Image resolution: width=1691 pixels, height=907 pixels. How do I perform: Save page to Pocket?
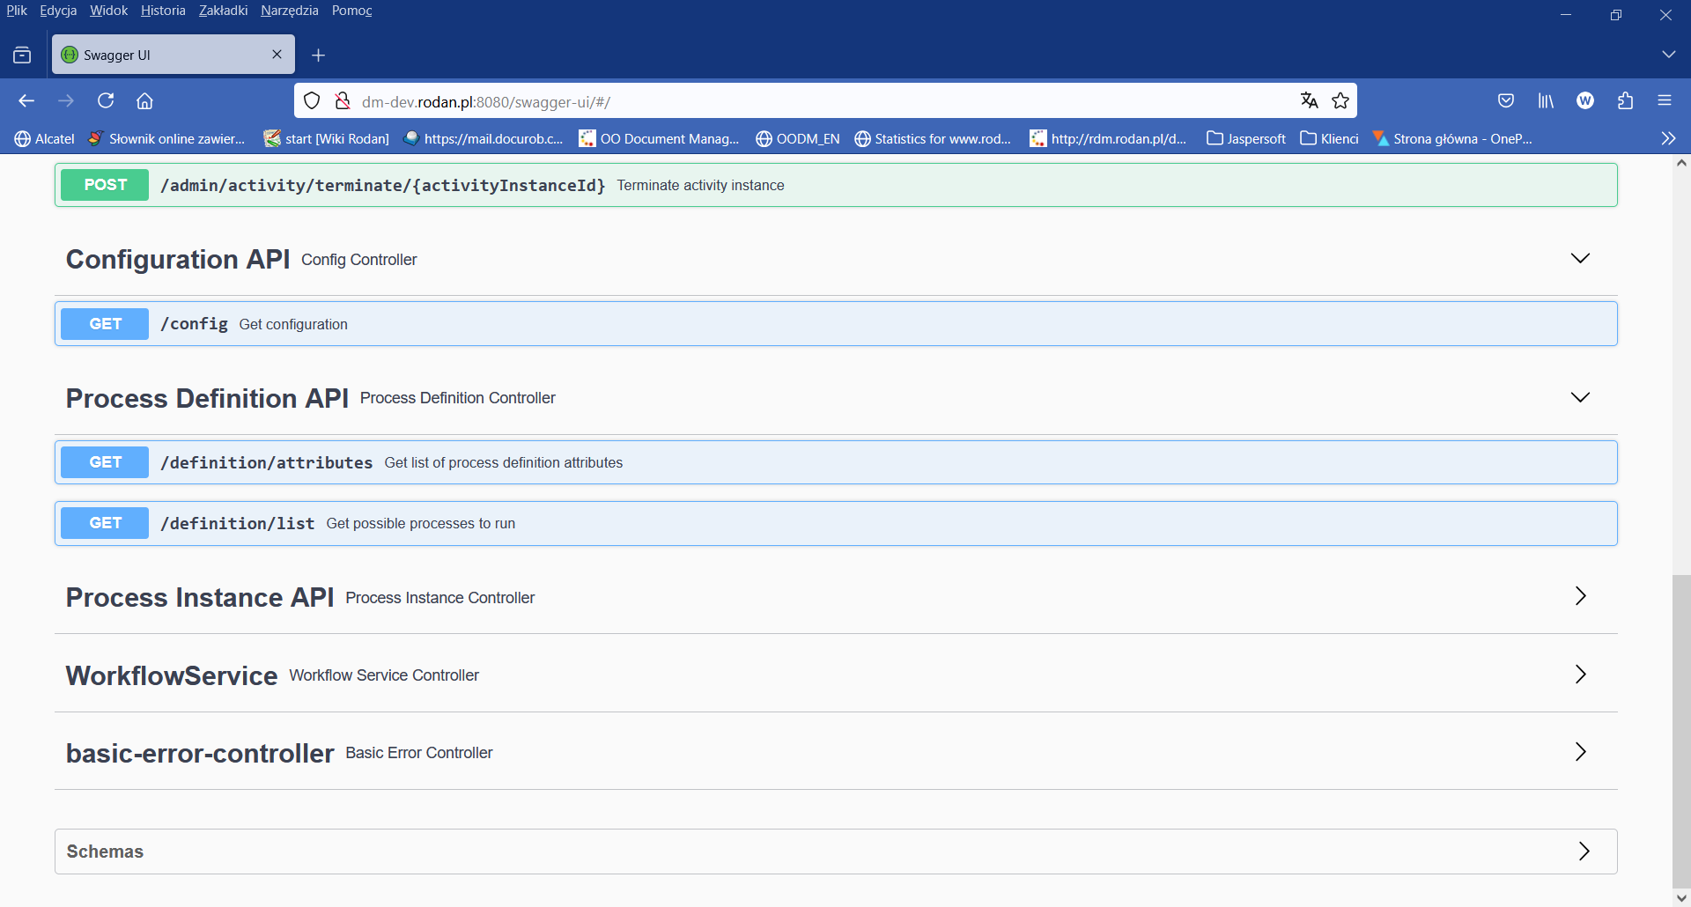[x=1506, y=100]
